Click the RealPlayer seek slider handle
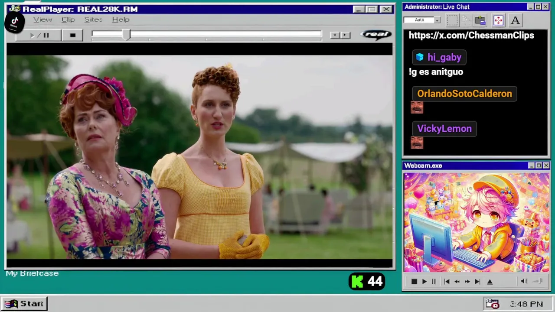The image size is (555, 312). coord(126,35)
